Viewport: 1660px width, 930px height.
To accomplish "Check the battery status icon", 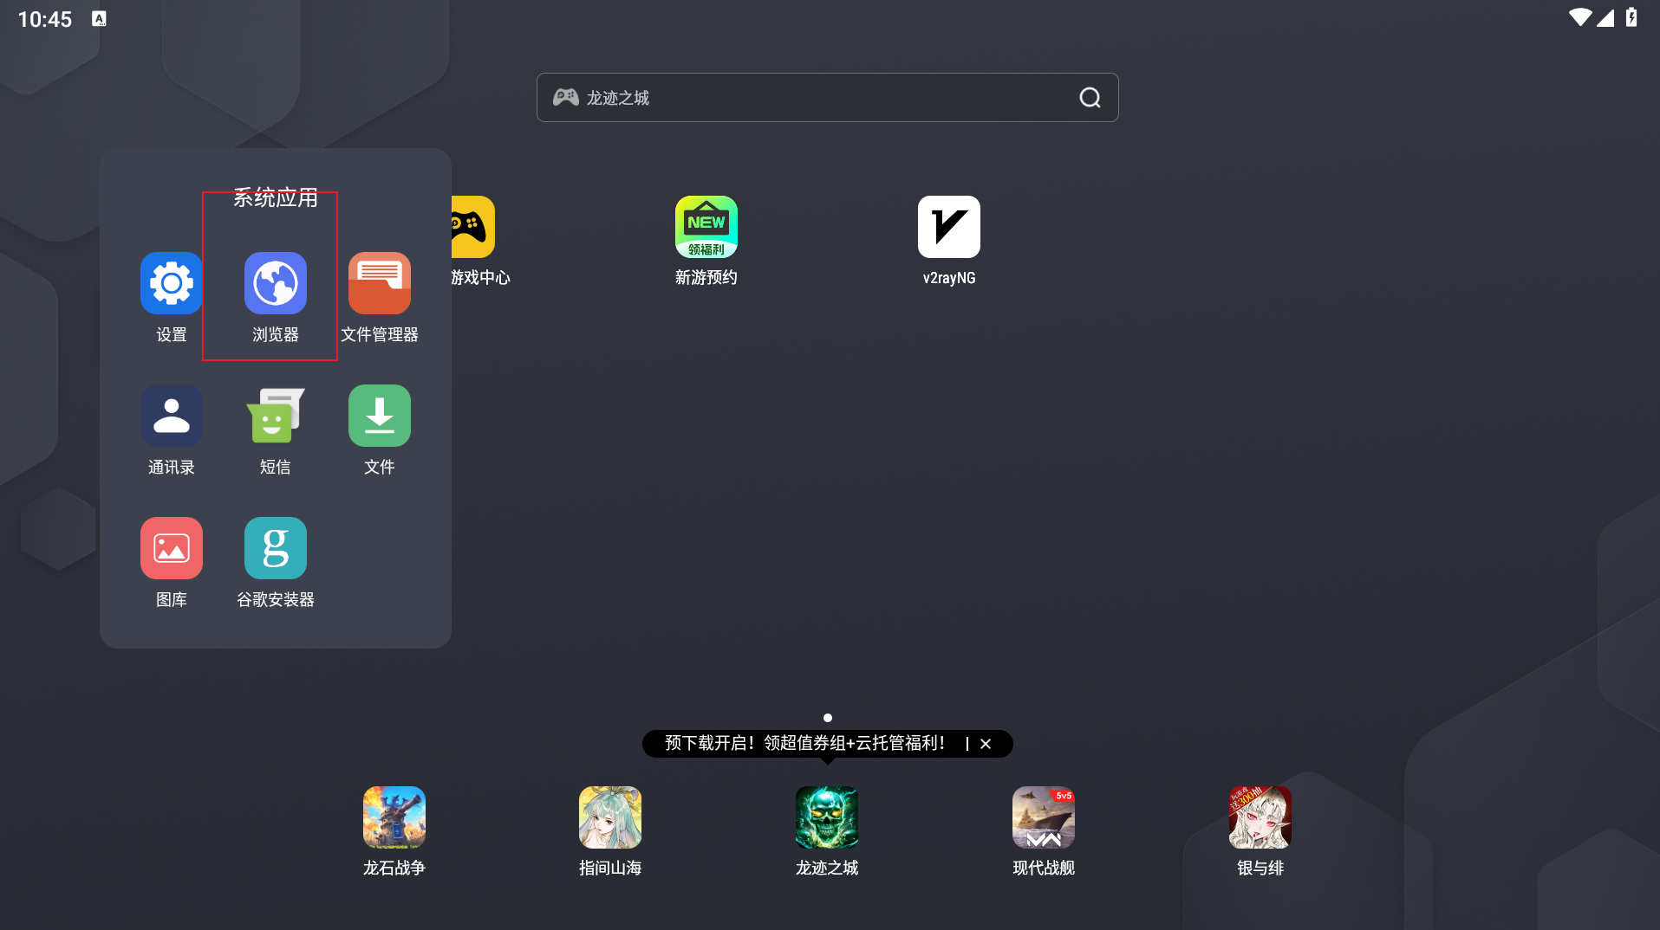I will (x=1631, y=17).
